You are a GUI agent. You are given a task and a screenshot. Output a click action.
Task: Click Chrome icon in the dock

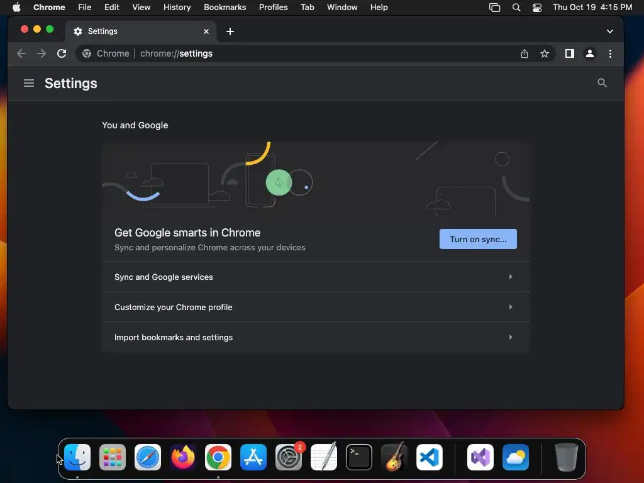tap(218, 457)
